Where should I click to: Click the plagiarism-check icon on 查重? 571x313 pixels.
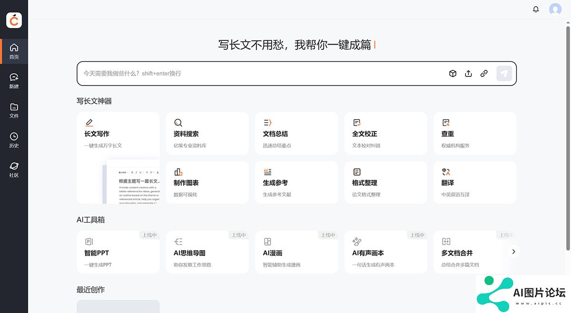pos(446,123)
